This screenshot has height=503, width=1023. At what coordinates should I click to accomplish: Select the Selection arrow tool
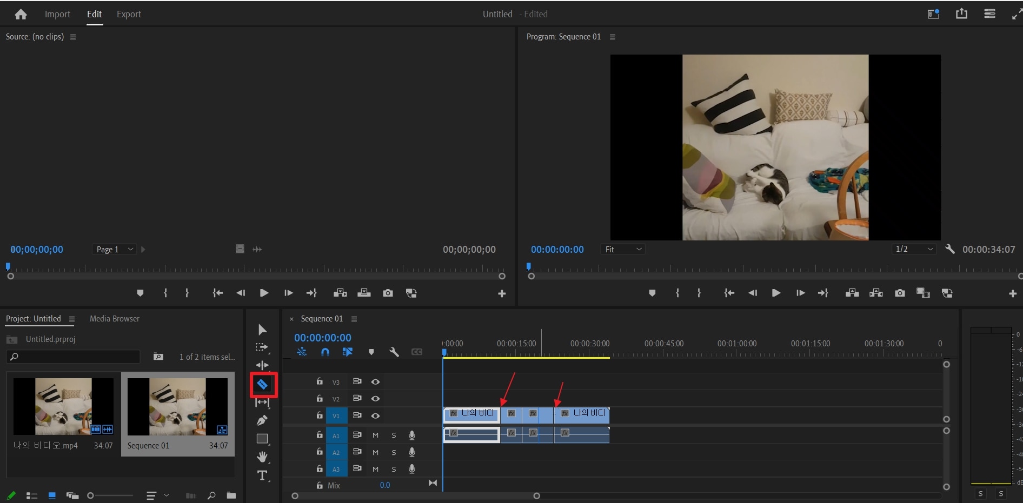262,330
